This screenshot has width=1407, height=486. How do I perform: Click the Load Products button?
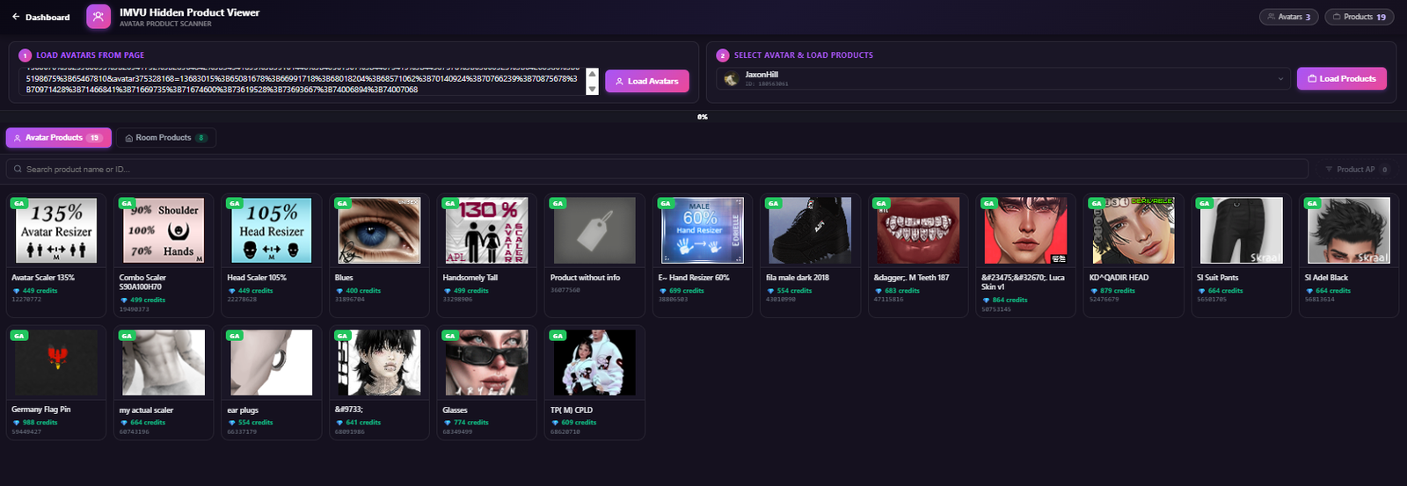pyautogui.click(x=1342, y=78)
